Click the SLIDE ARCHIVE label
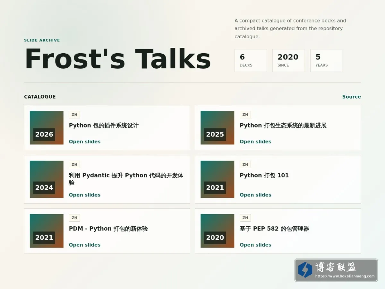 tap(42, 40)
